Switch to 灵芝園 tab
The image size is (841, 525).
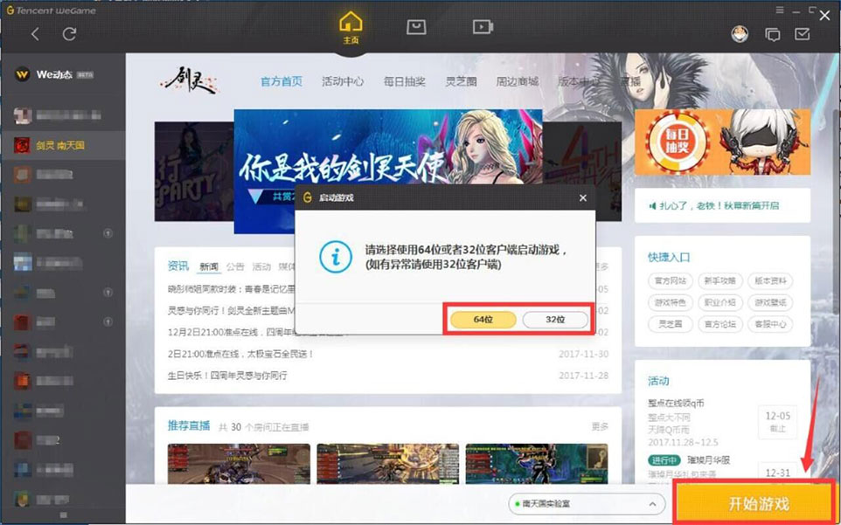click(x=462, y=81)
